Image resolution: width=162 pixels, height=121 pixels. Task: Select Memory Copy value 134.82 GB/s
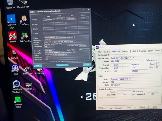pos(72,18)
